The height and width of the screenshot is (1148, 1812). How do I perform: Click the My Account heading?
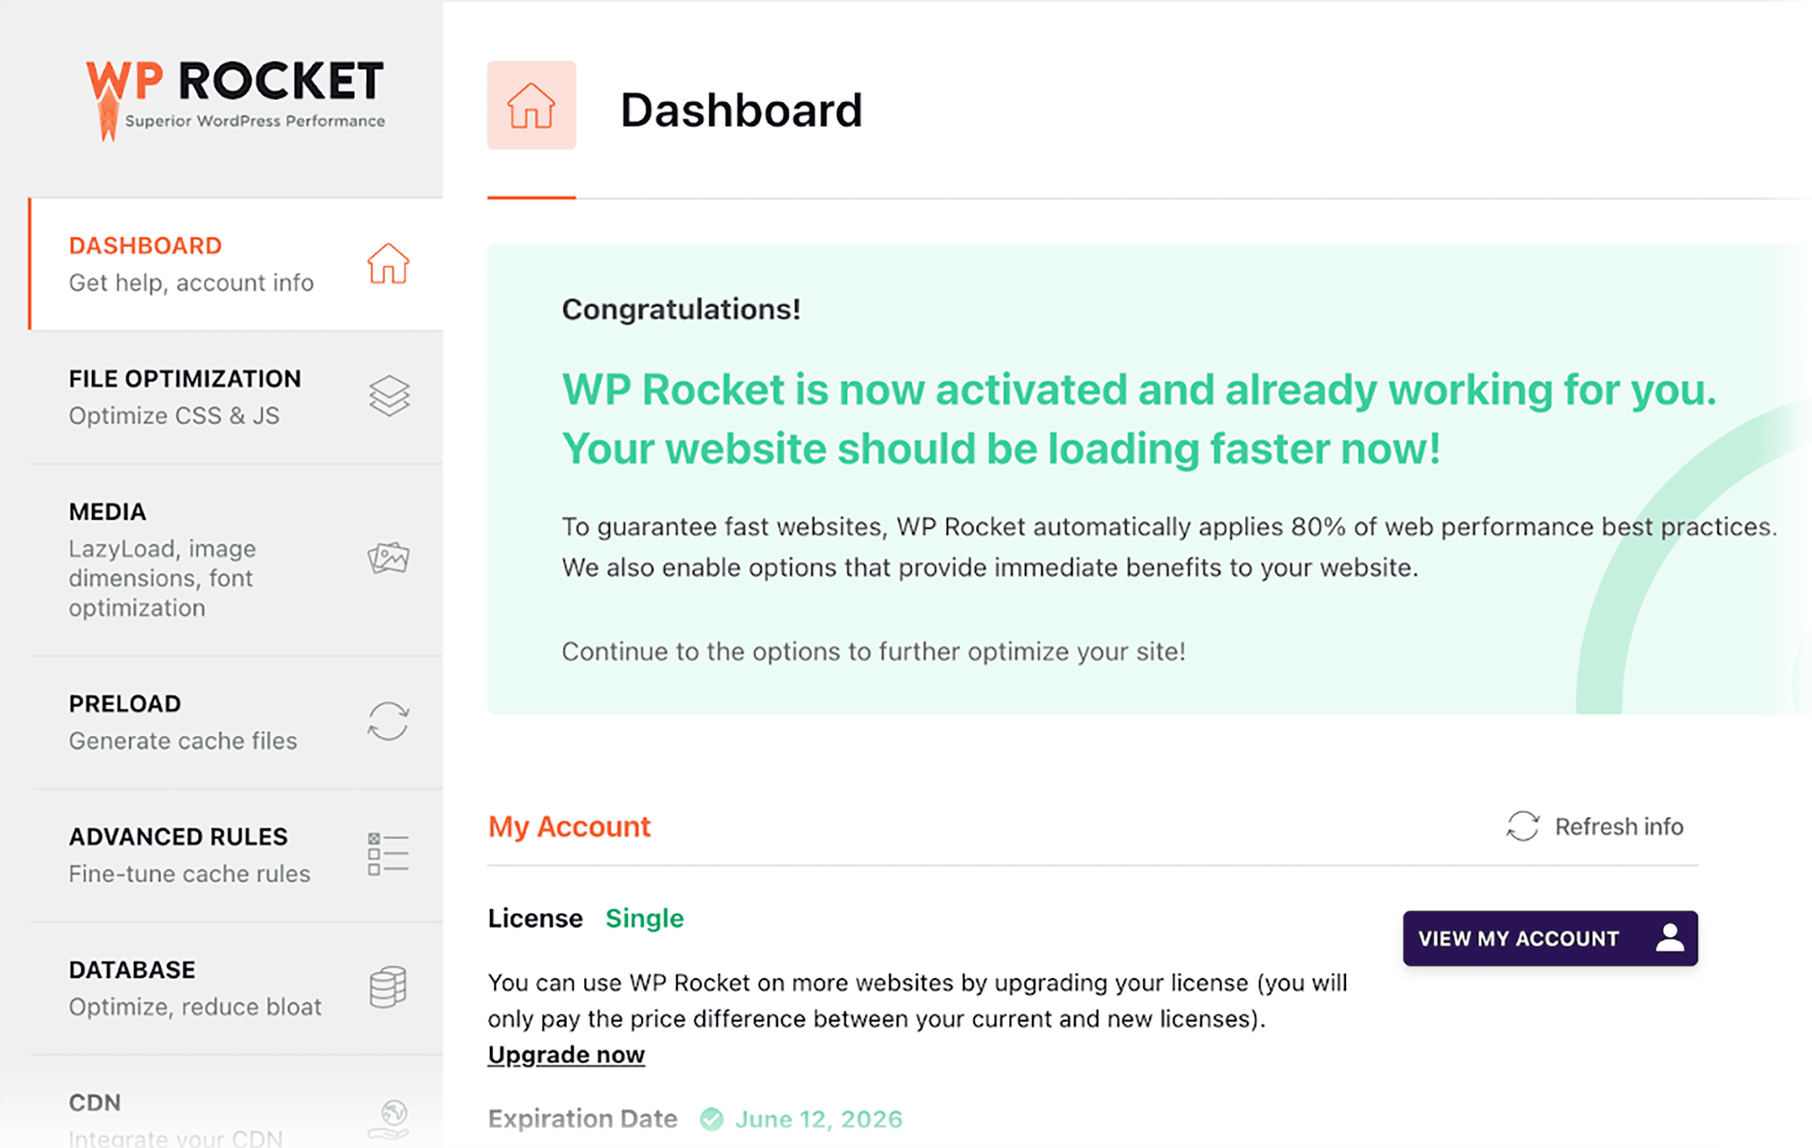point(569,827)
